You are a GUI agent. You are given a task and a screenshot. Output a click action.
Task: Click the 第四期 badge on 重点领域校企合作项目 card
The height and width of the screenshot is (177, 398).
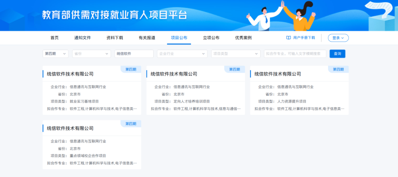tap(131, 124)
